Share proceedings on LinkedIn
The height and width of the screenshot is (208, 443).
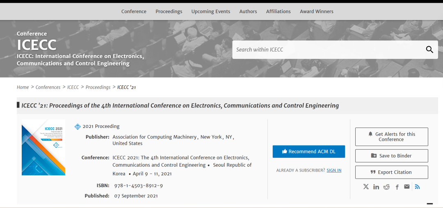click(376, 187)
